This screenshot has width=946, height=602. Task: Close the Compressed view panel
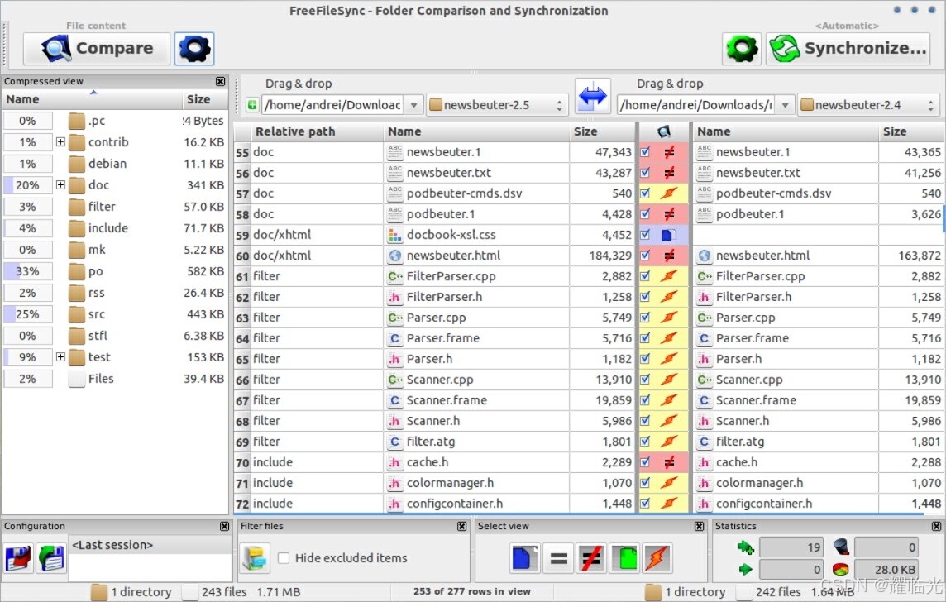[220, 81]
